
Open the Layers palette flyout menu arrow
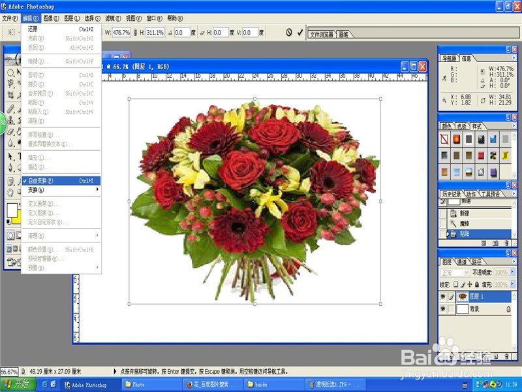(514, 261)
